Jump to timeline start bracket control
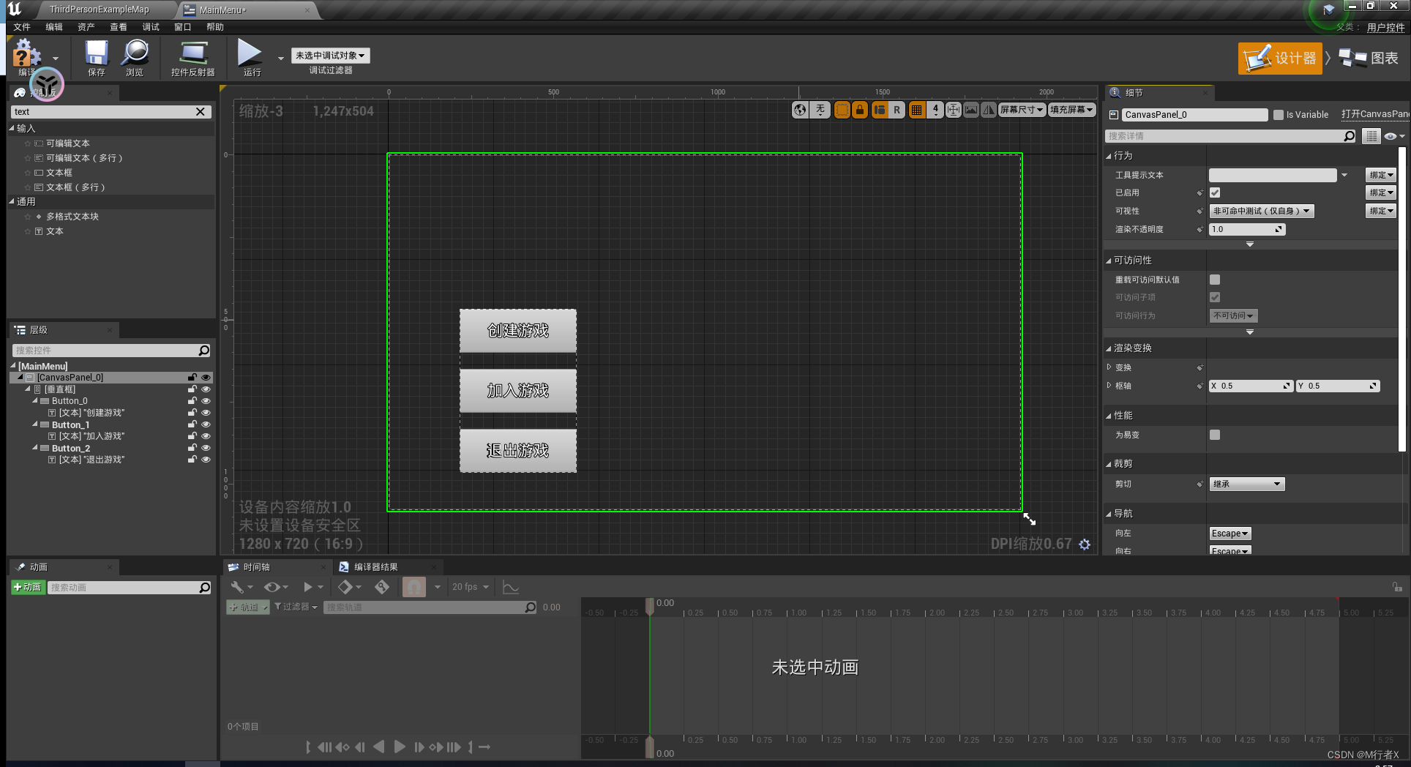The width and height of the screenshot is (1411, 767). (308, 747)
